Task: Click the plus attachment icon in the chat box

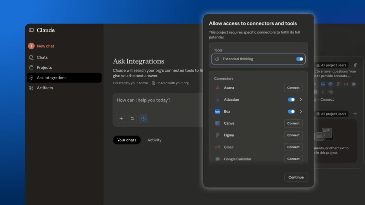Action: (121, 119)
